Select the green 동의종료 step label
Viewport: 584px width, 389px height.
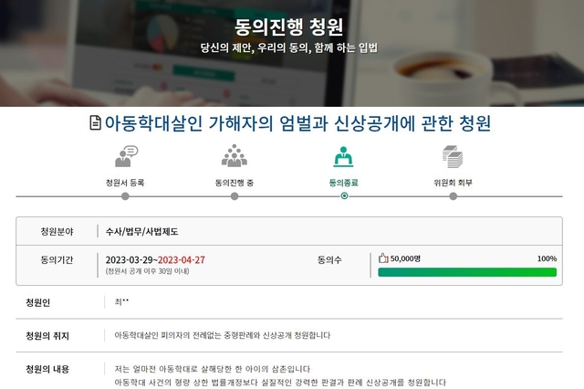(x=344, y=183)
